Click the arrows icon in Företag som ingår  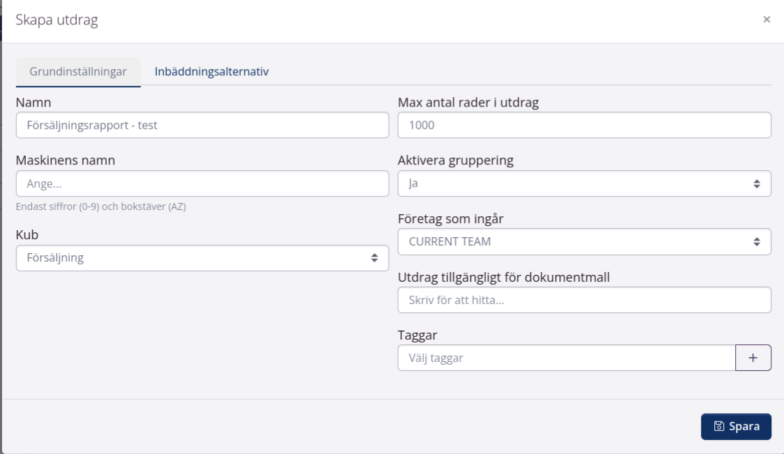[x=757, y=242]
